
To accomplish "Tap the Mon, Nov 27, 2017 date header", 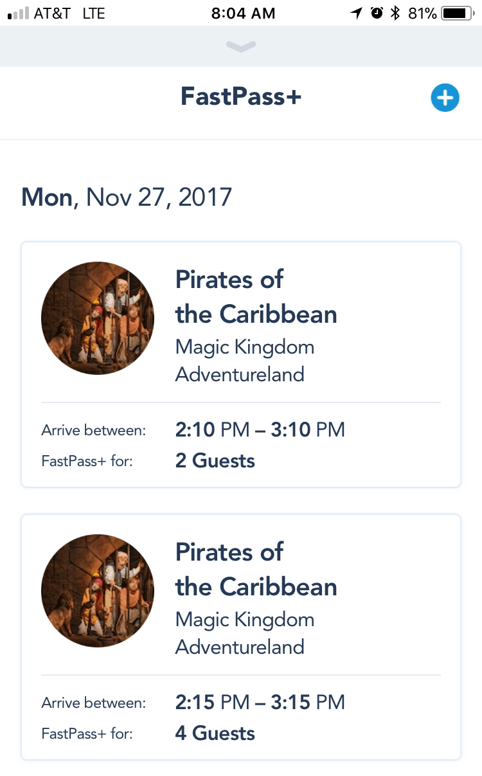I will pos(127,197).
